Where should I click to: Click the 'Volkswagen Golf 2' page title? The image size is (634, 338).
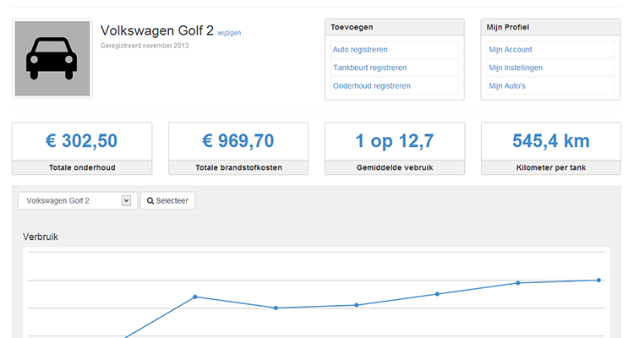[156, 30]
